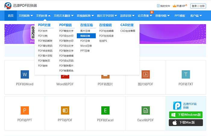Screen dimensions: 211x136
Task: Select PDF删除文字 entry
Action: (x=66, y=51)
